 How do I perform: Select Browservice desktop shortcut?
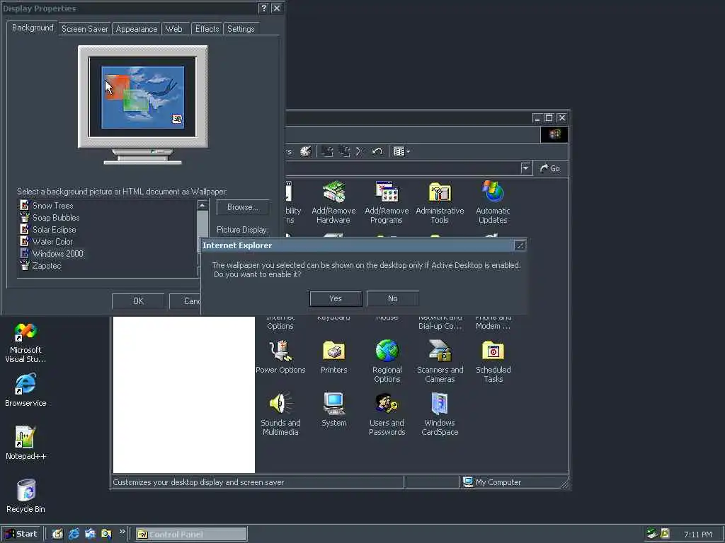(25, 390)
